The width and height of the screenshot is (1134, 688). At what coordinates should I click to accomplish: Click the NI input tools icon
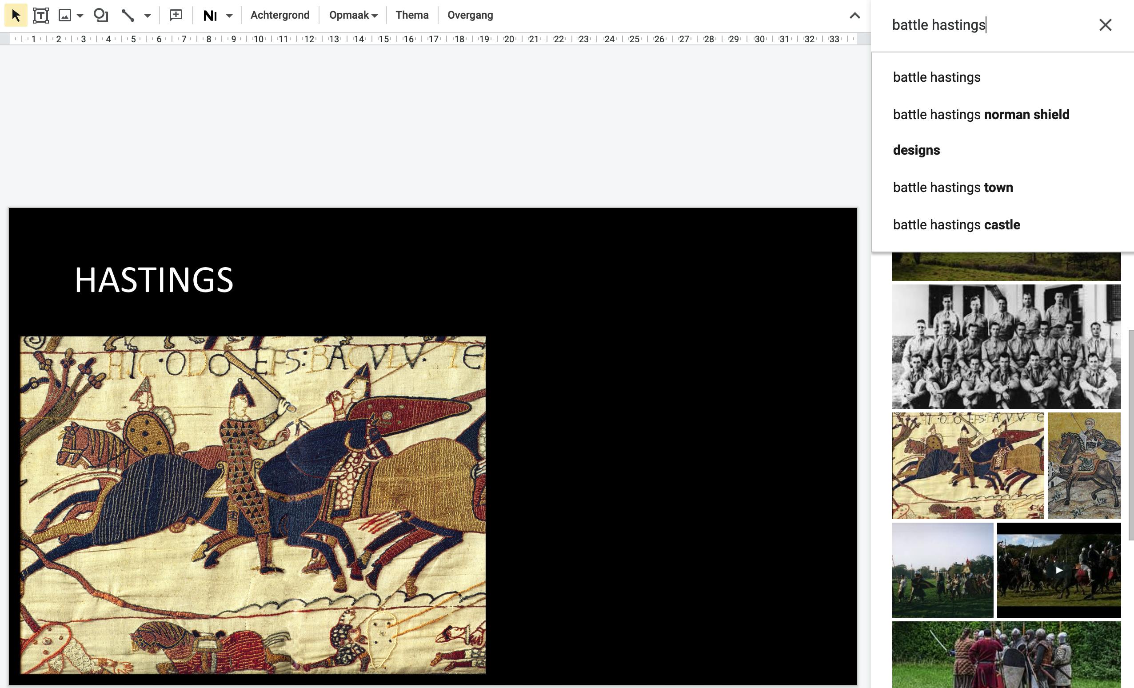210,16
